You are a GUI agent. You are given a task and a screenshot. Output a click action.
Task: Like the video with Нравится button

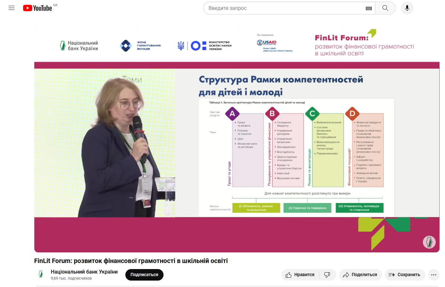pos(300,275)
